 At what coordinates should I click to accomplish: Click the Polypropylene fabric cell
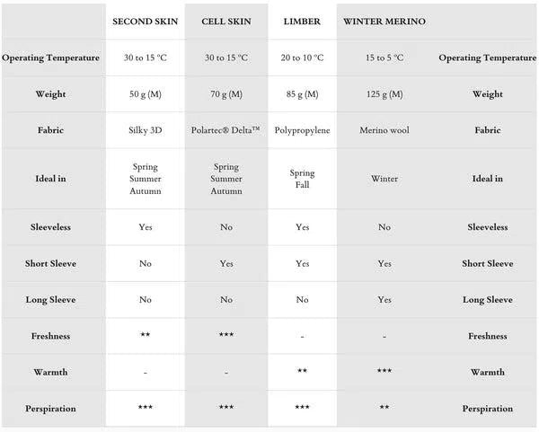pyautogui.click(x=302, y=130)
